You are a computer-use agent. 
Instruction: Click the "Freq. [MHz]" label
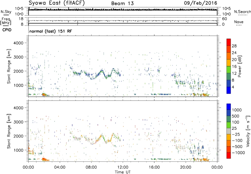tap(6, 21)
